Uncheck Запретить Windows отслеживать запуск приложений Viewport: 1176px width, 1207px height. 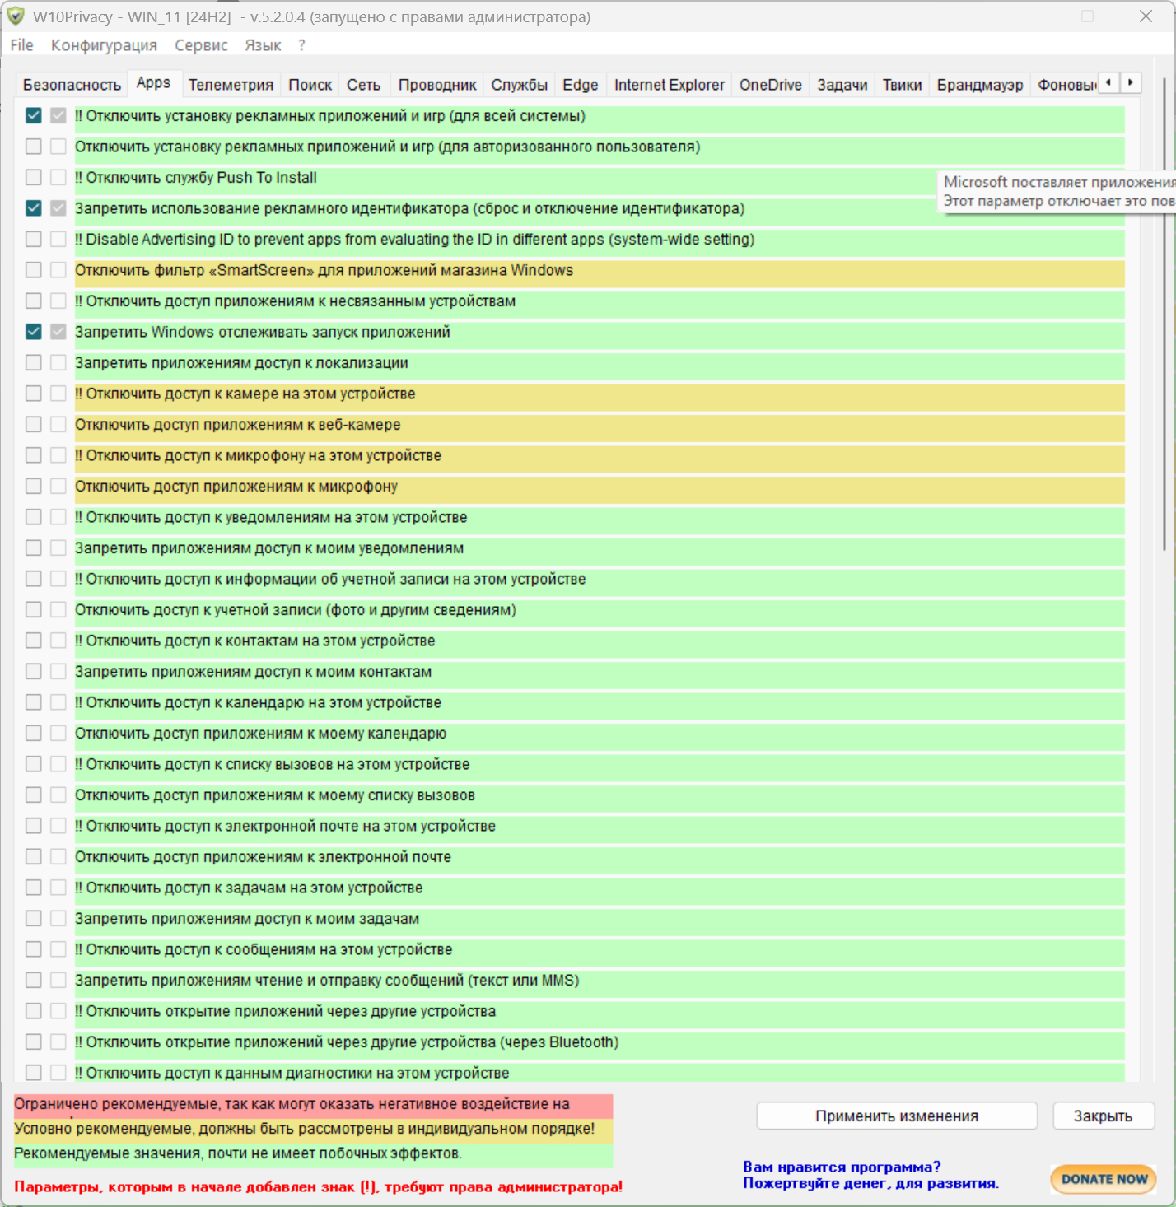pyautogui.click(x=34, y=332)
